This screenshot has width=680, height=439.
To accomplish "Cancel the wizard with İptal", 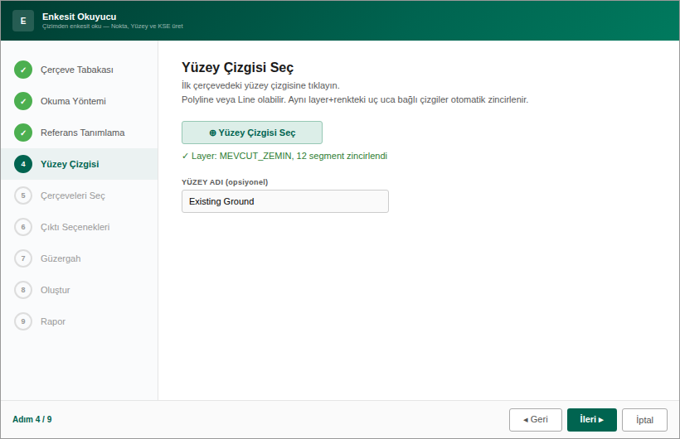I will pyautogui.click(x=644, y=420).
